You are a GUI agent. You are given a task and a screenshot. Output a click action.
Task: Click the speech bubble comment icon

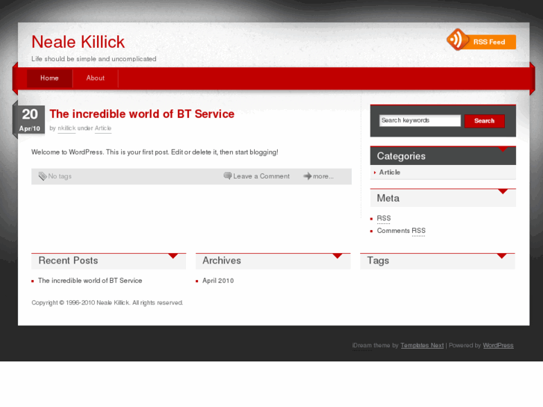(228, 175)
